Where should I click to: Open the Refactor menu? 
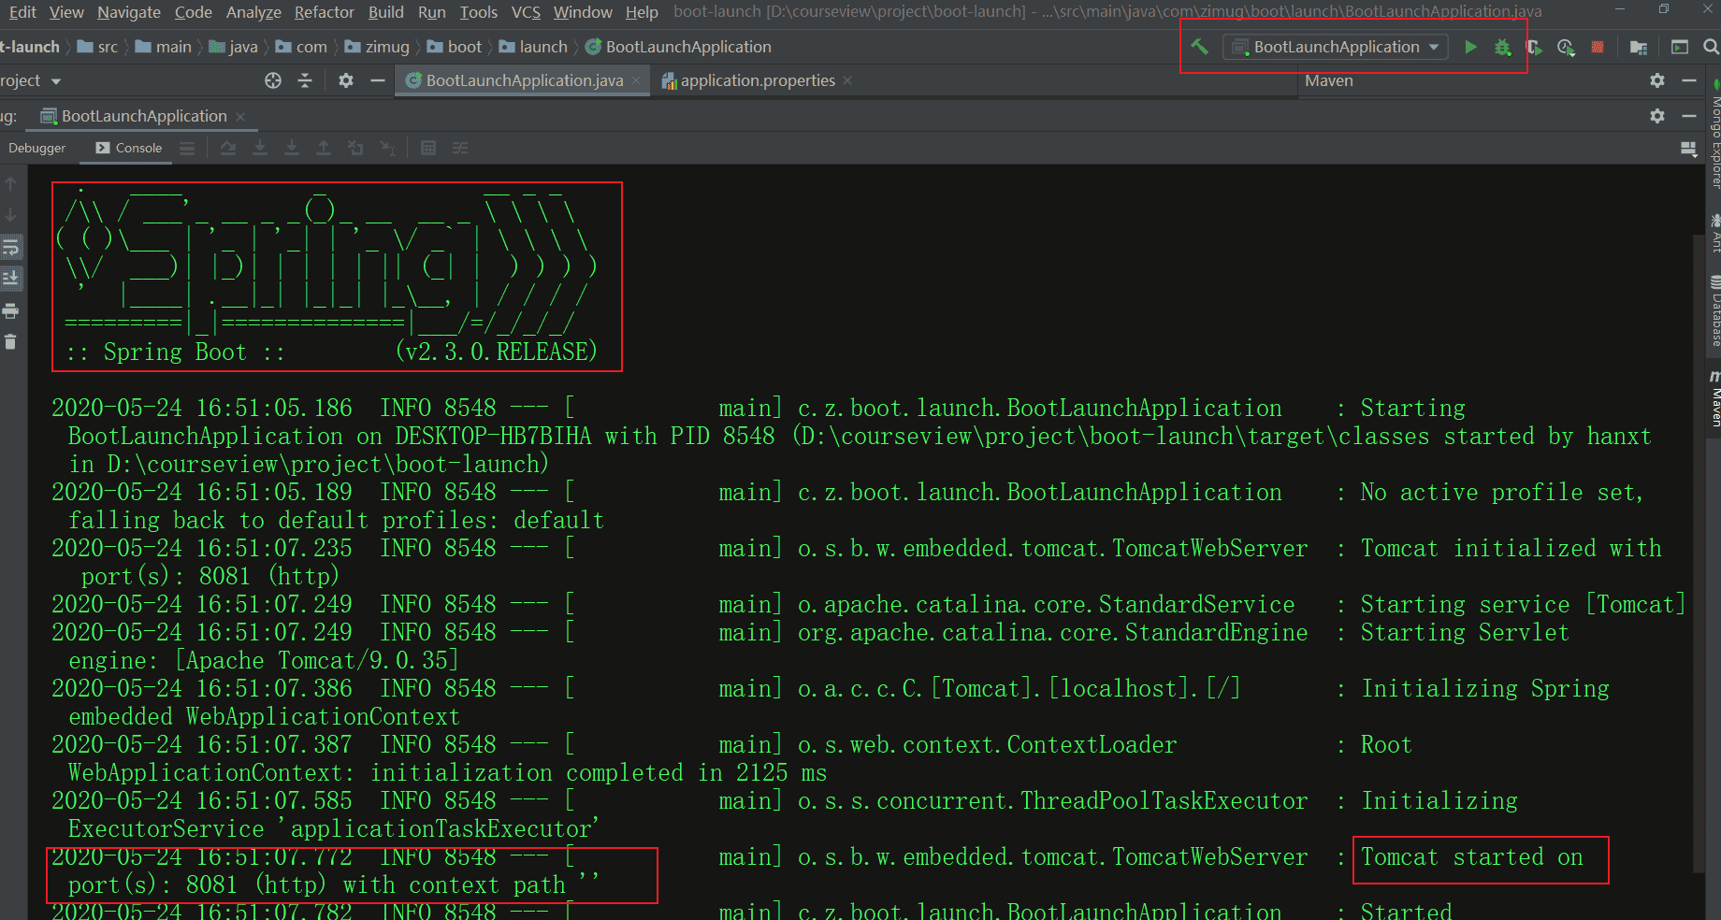click(325, 12)
